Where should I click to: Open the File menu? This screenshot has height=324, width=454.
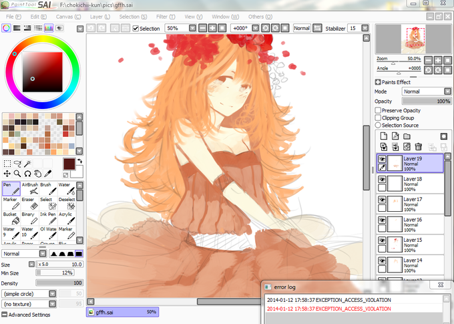pyautogui.click(x=13, y=17)
